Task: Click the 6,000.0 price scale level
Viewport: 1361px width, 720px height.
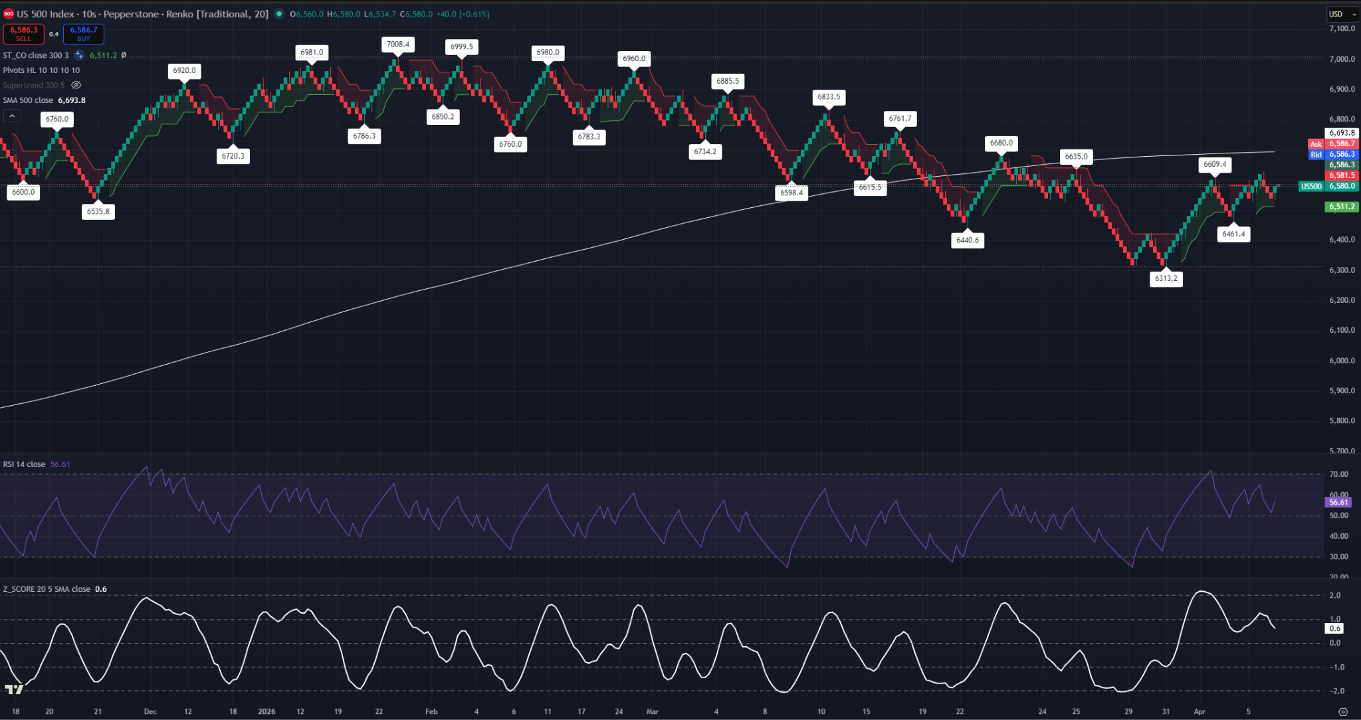Action: [1342, 361]
